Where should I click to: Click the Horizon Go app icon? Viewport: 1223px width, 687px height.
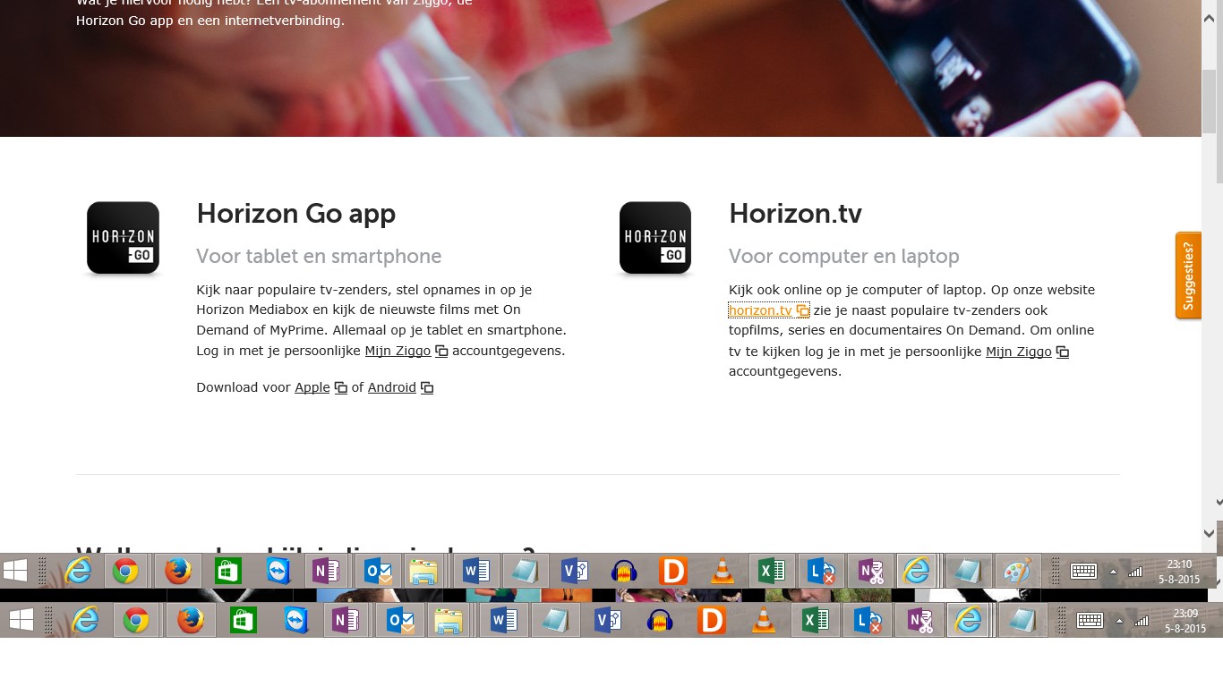[123, 237]
